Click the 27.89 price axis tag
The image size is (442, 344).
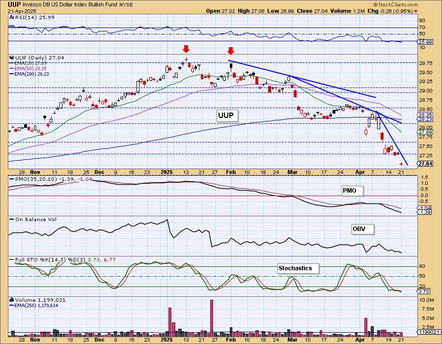[x=425, y=132]
